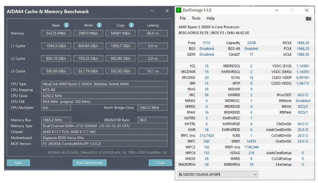The height and width of the screenshot is (183, 318).
Task: Select L3 Cache Copy value 532.92 GB/s
Action: pos(121,71)
